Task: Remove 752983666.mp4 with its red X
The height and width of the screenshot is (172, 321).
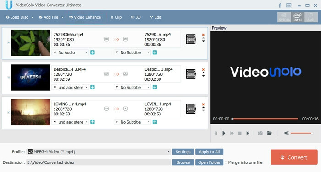Action: [203, 35]
